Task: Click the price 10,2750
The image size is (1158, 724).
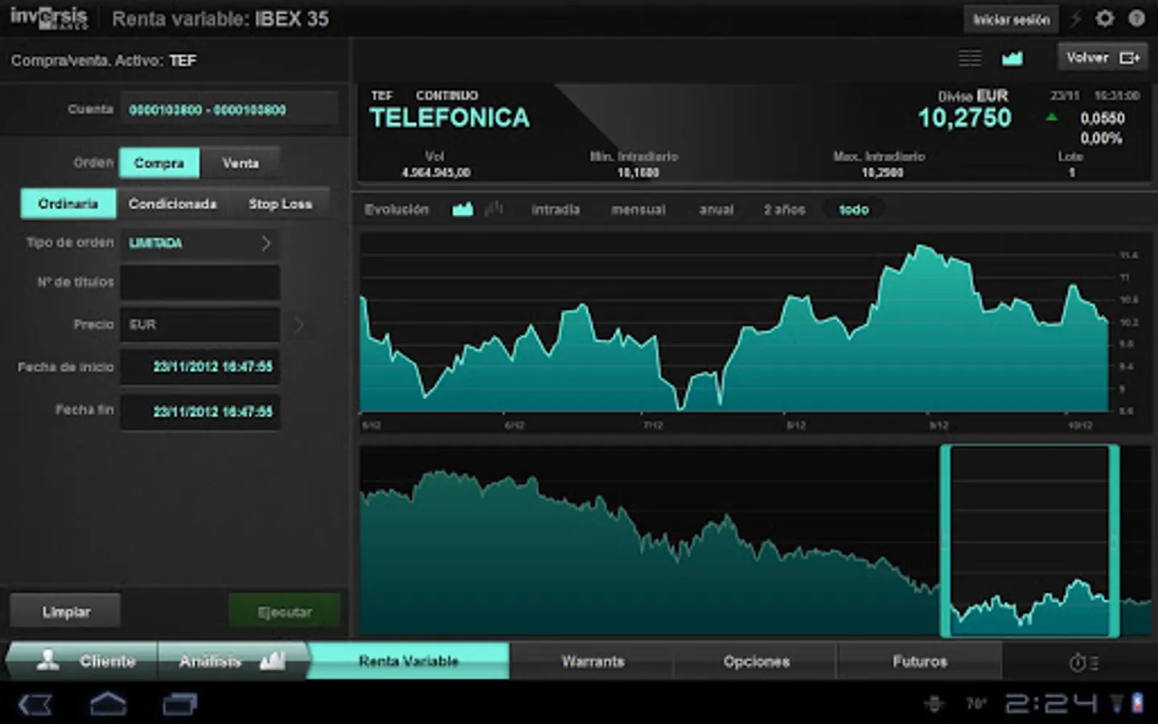Action: tap(965, 118)
